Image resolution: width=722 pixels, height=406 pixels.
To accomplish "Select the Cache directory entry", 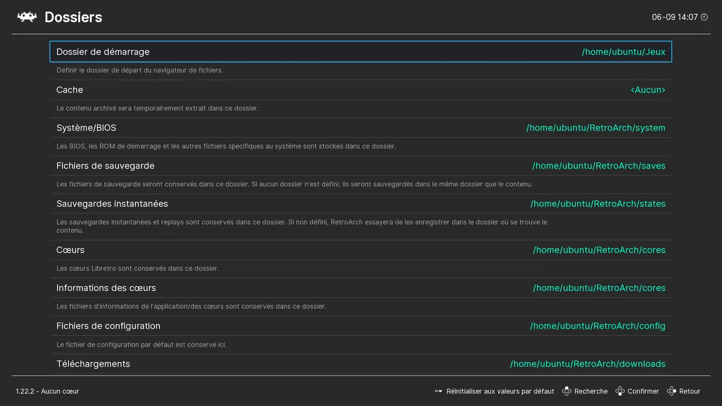I will (x=361, y=90).
